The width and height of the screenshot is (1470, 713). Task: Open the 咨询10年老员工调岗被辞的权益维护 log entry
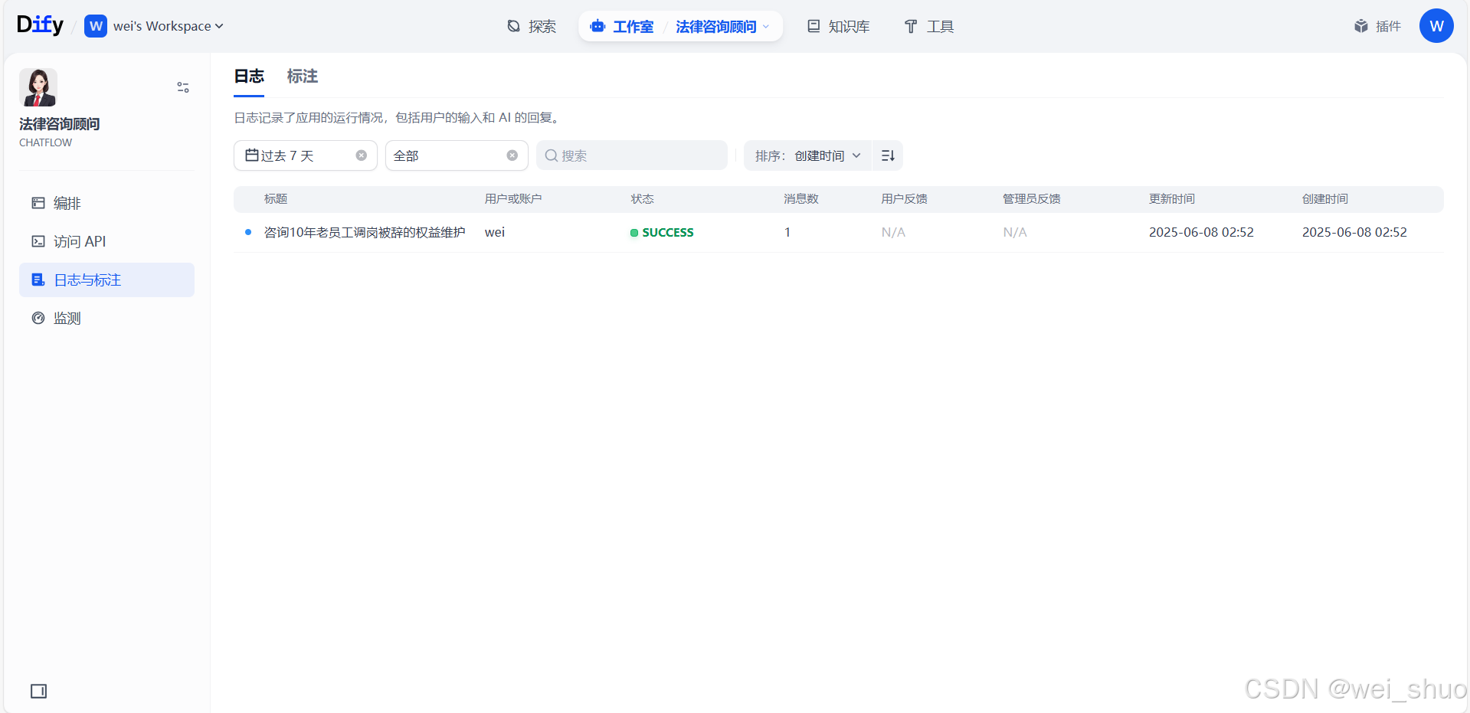(x=365, y=232)
